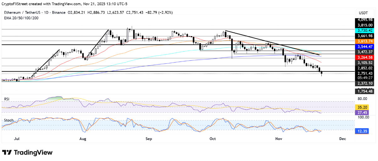Screen dimensions: 378x161
Task: Click the red 3,264.58 EMA price tag
Action: coord(364,57)
